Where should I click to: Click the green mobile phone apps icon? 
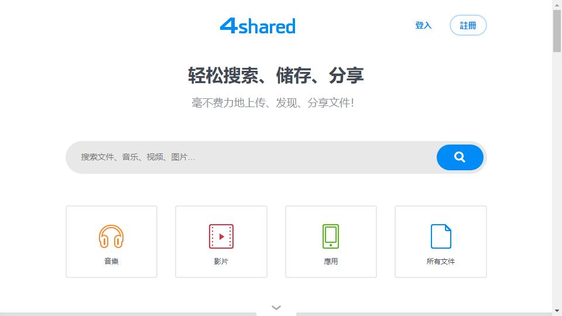pyautogui.click(x=331, y=236)
